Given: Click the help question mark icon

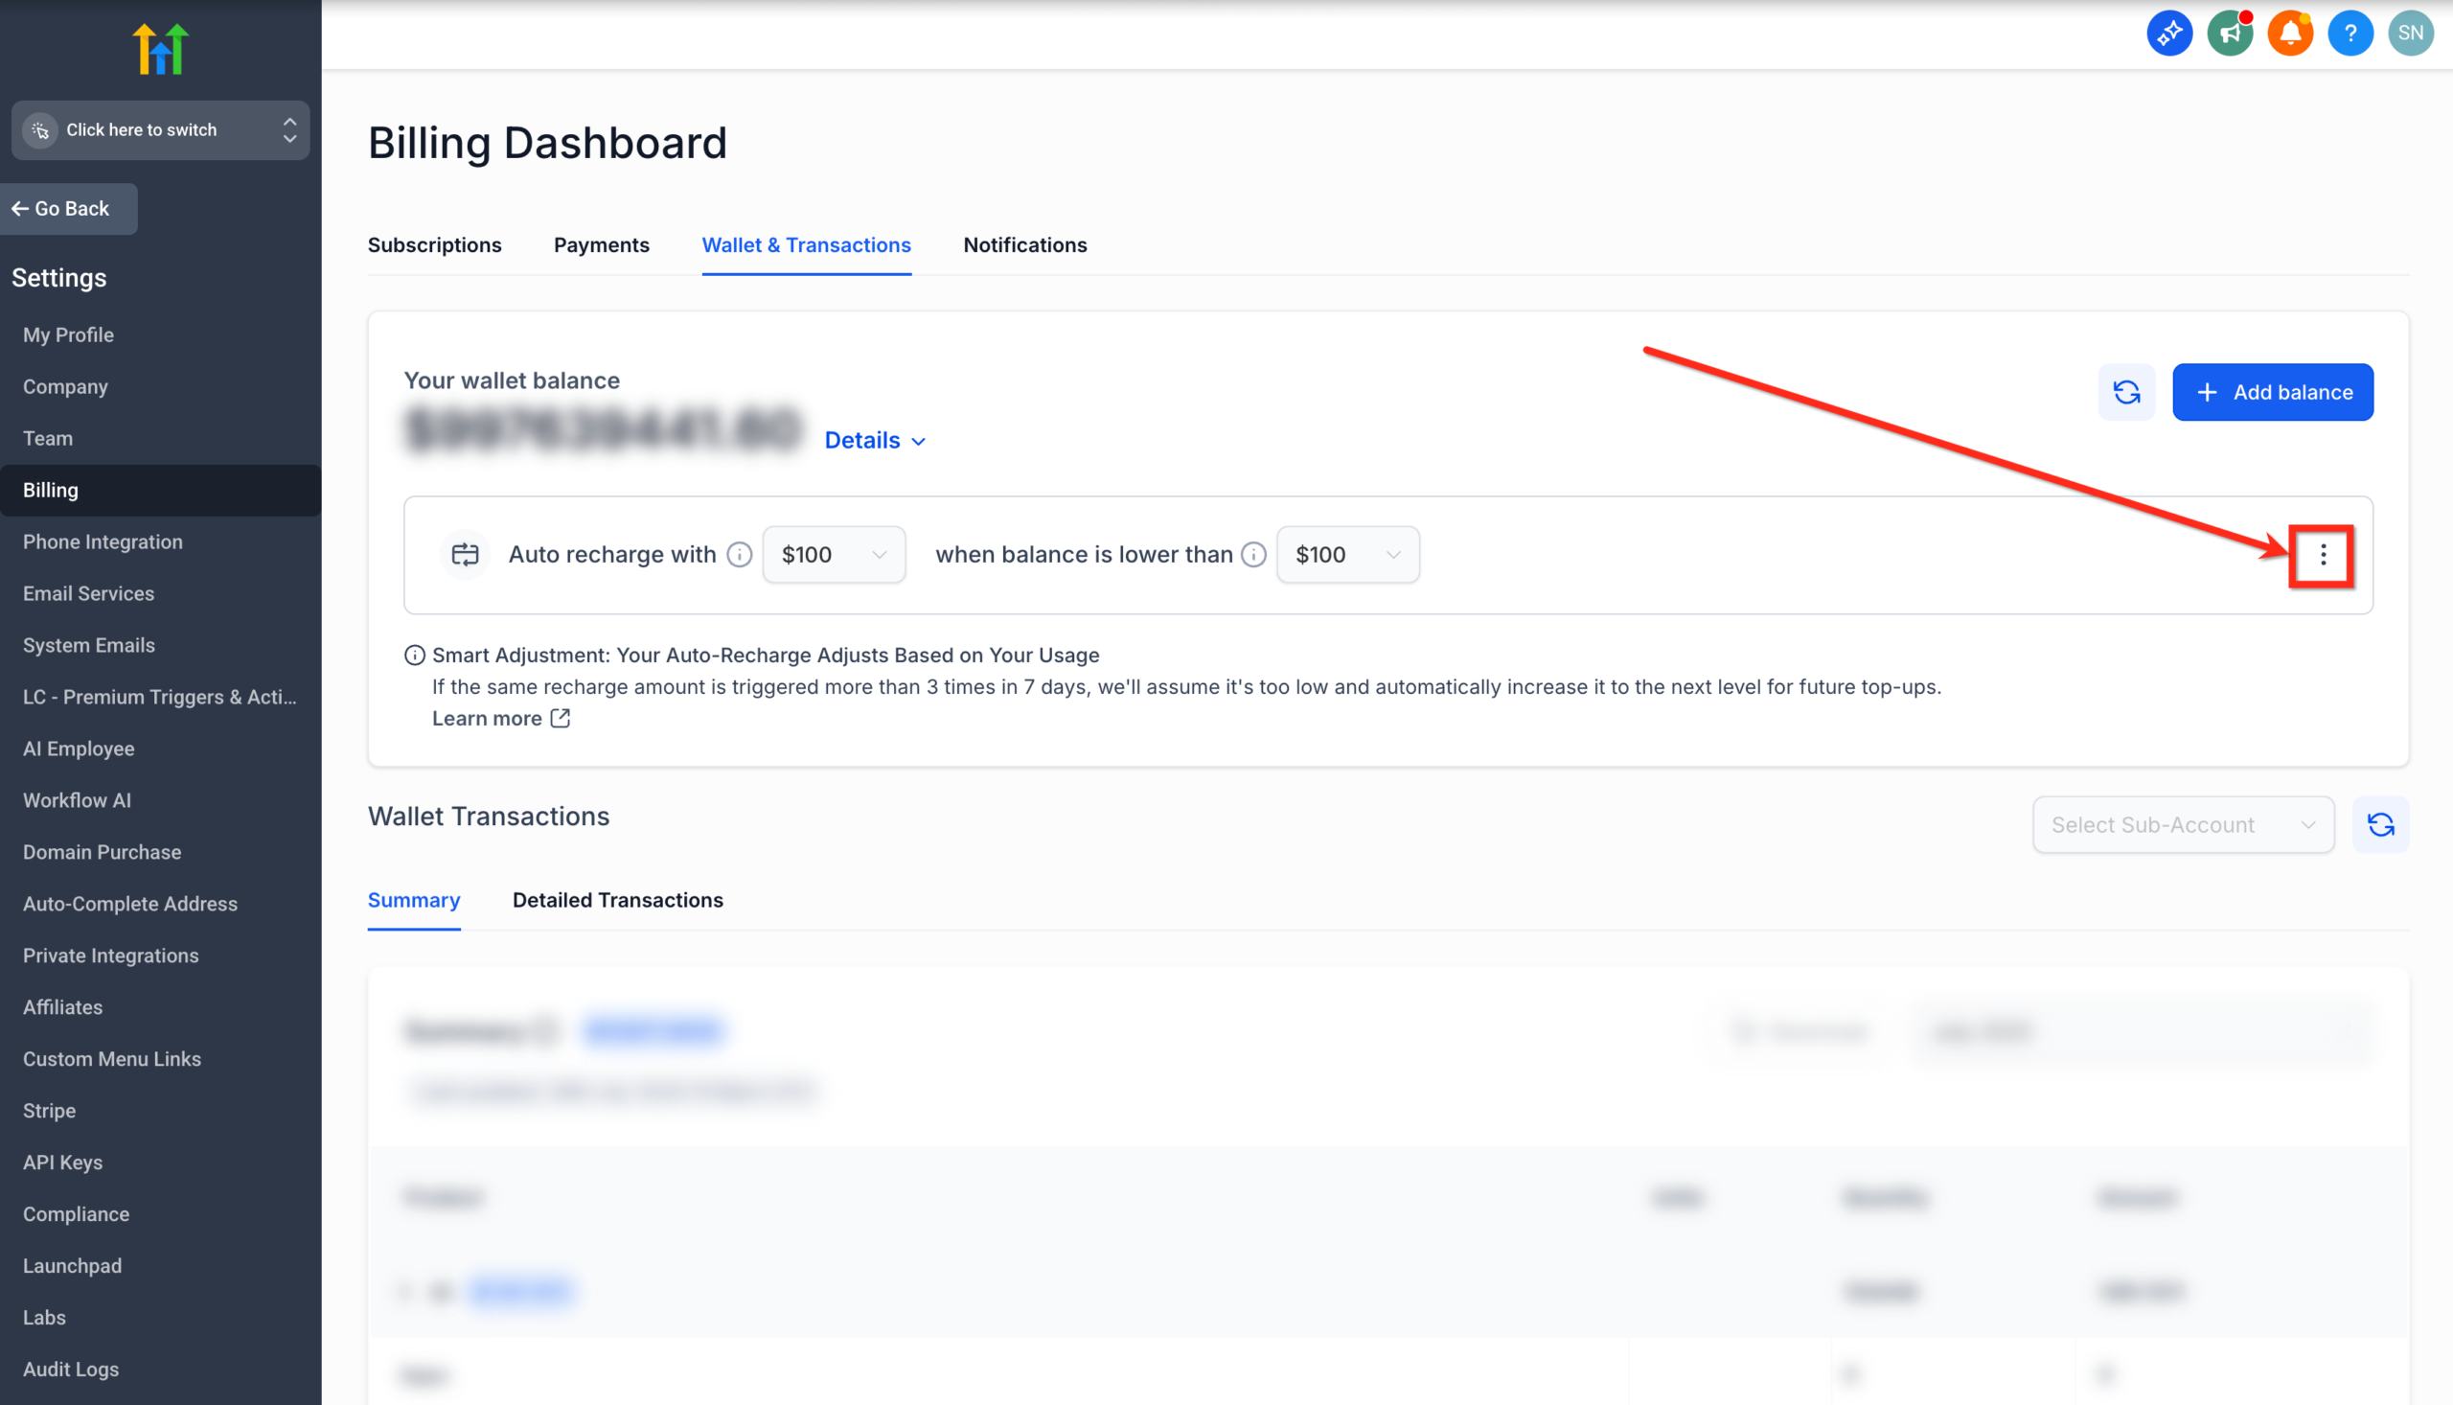Looking at the screenshot, I should tap(2350, 32).
